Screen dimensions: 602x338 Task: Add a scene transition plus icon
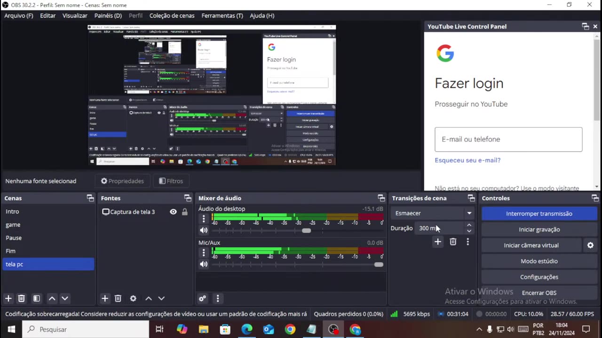pos(438,242)
